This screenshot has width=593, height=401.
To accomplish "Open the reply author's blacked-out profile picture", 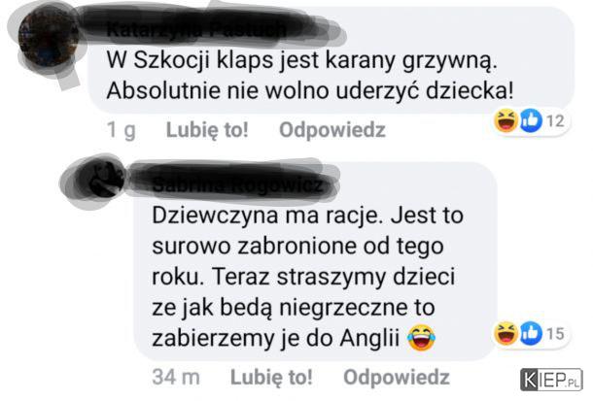I will pyautogui.click(x=102, y=179).
